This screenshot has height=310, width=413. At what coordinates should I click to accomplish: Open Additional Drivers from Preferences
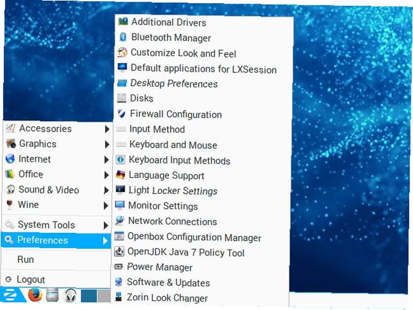(x=204, y=22)
